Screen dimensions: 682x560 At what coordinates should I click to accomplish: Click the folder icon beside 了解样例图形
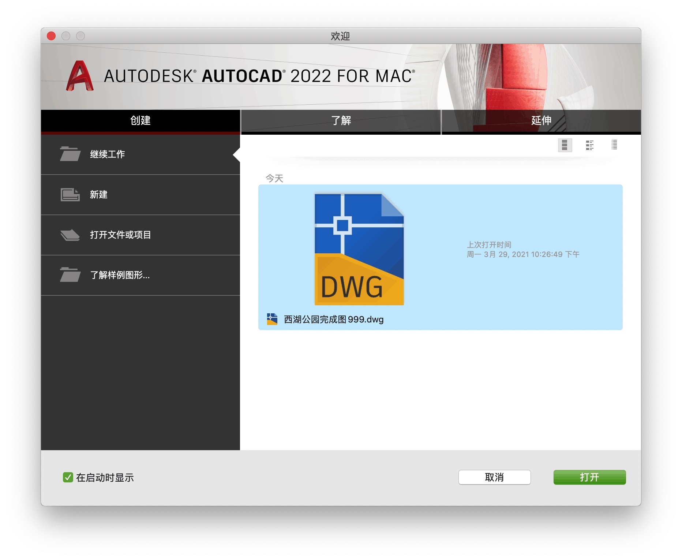(x=70, y=275)
